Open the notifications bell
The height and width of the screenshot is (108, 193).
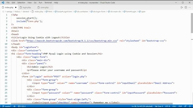tap(190, 106)
